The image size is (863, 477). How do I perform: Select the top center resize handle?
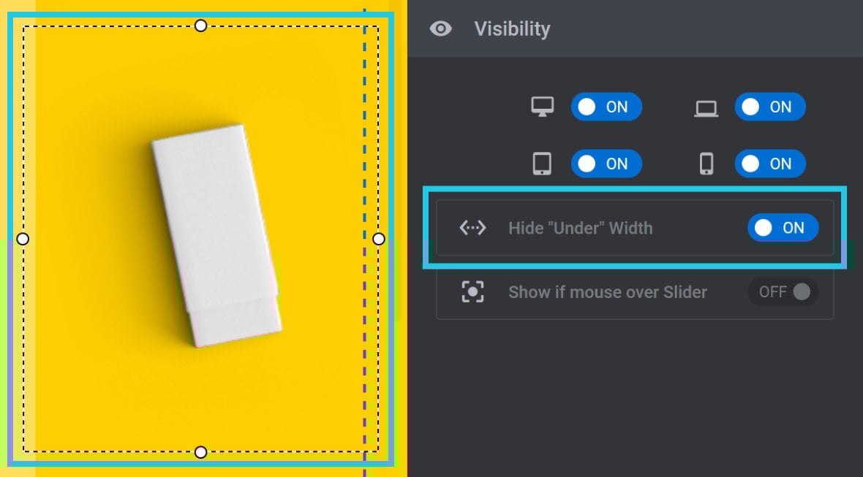(x=201, y=26)
